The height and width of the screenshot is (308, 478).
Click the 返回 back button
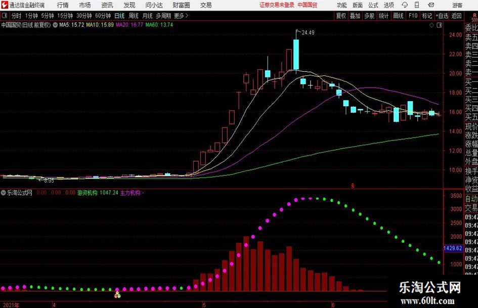(456, 16)
